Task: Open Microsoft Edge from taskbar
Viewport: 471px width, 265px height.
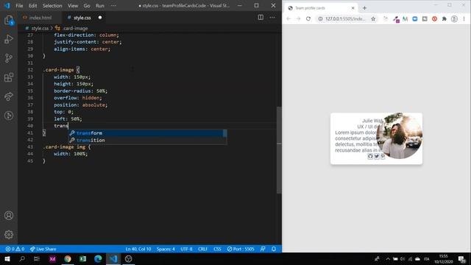Action: coord(98,258)
